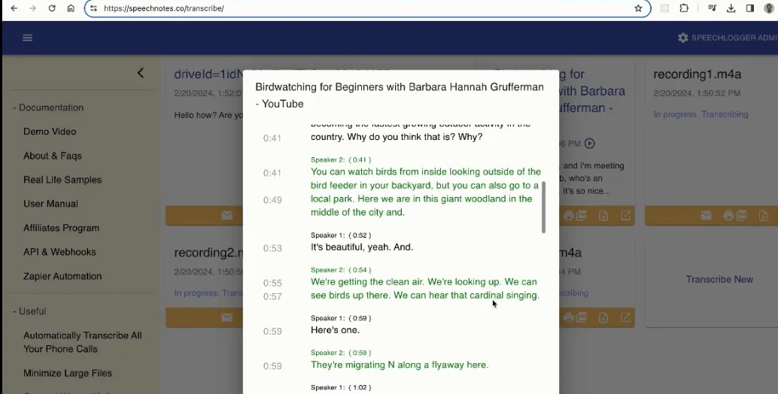Jump to the 0:55 timestamp in transcript
The width and height of the screenshot is (778, 394).
(x=272, y=283)
